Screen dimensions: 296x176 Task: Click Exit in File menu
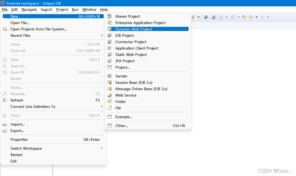53,161
